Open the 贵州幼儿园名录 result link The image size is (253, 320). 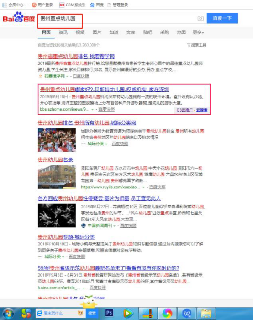[x=55, y=160]
